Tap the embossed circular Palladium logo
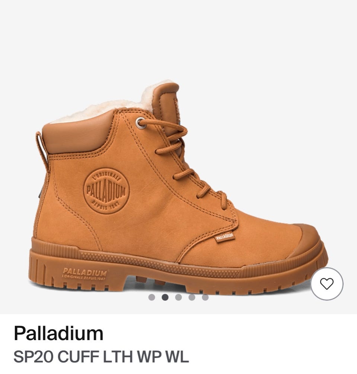Screen dimensions: 357x374 [x=106, y=191]
